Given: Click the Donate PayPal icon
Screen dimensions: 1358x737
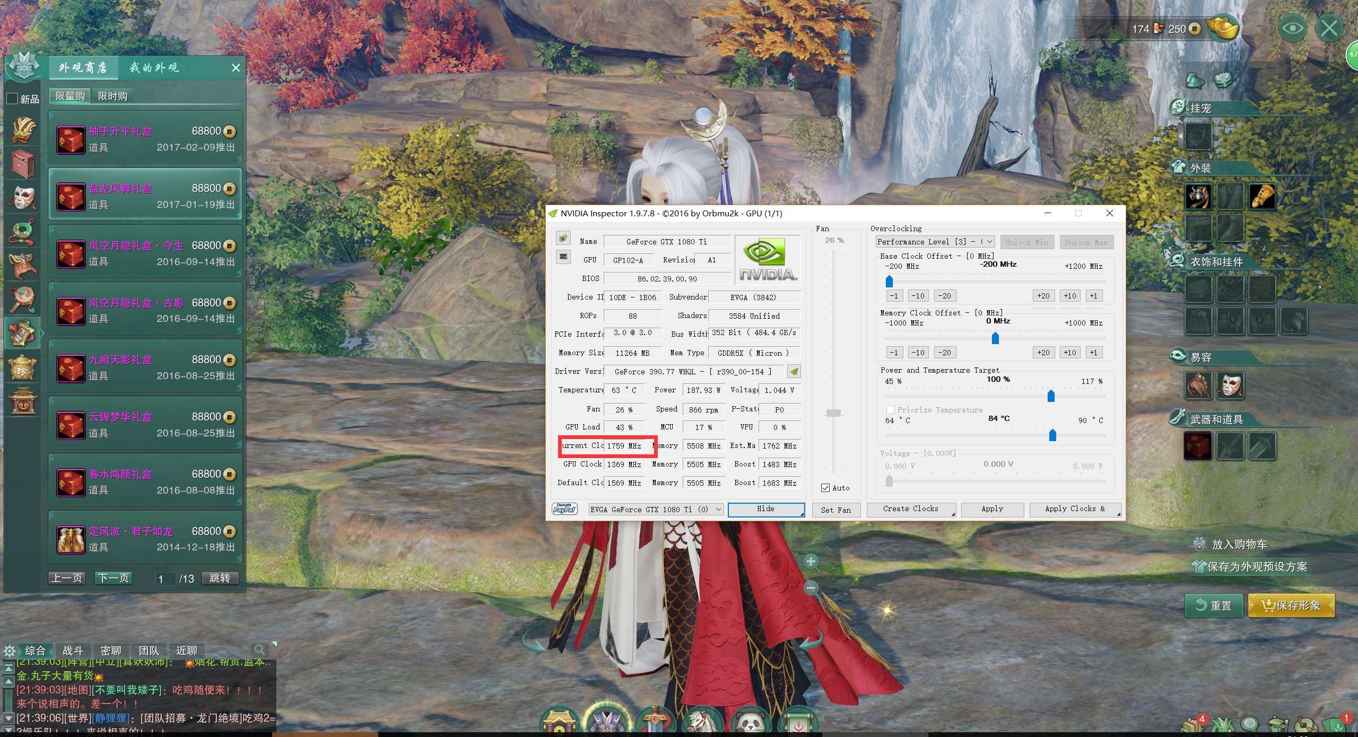Looking at the screenshot, I should point(564,509).
